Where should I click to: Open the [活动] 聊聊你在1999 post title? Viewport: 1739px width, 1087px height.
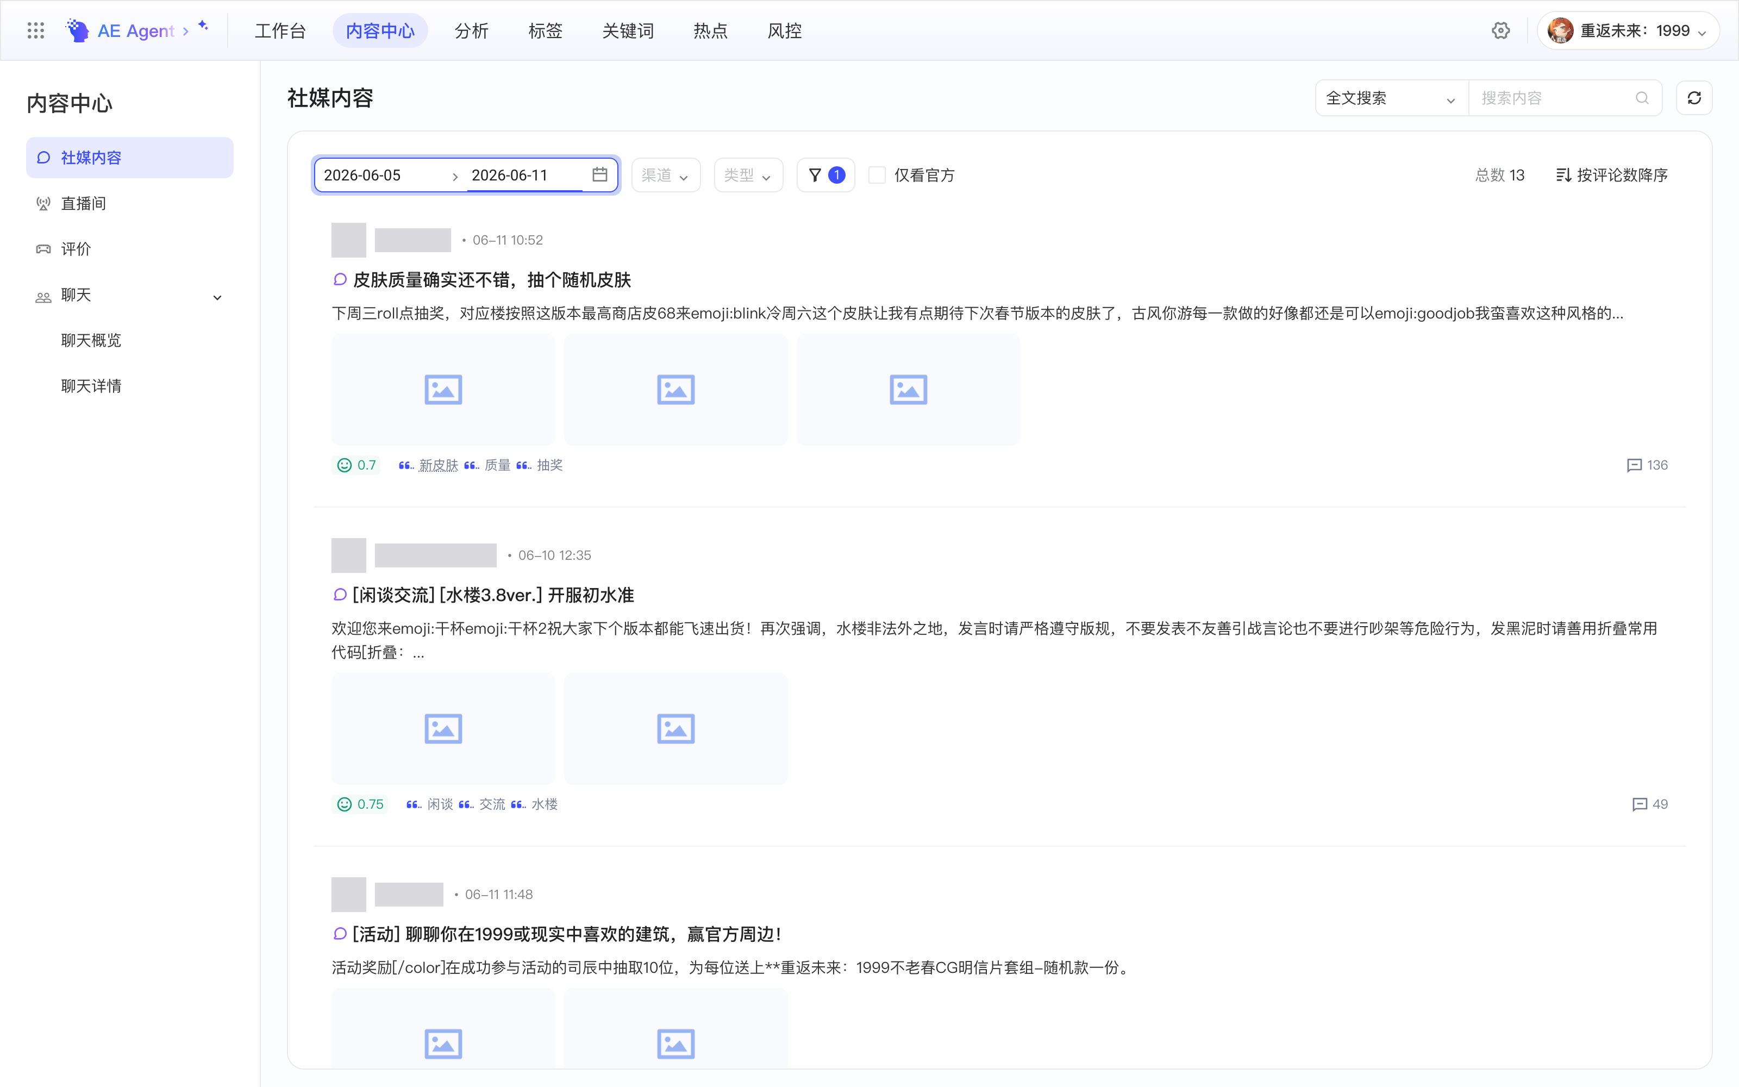coord(567,935)
